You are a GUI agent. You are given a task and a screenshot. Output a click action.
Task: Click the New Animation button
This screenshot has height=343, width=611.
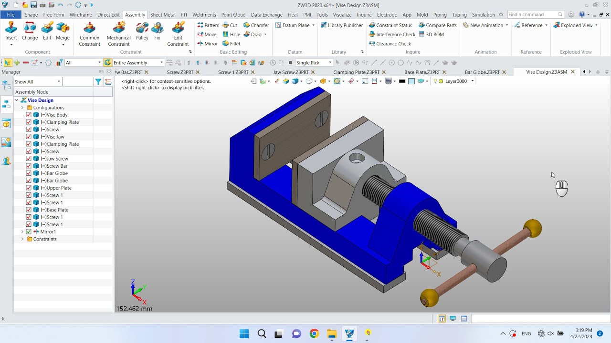485,25
